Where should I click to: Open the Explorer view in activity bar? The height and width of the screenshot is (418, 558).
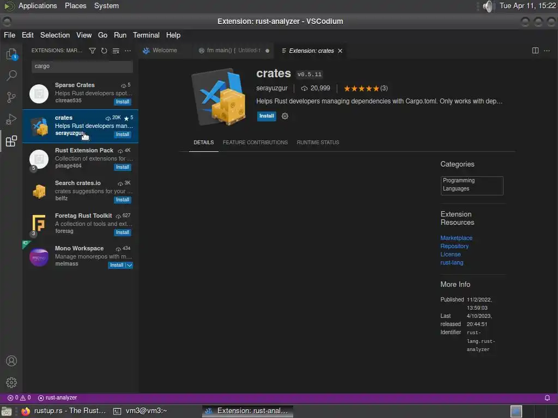(x=11, y=54)
